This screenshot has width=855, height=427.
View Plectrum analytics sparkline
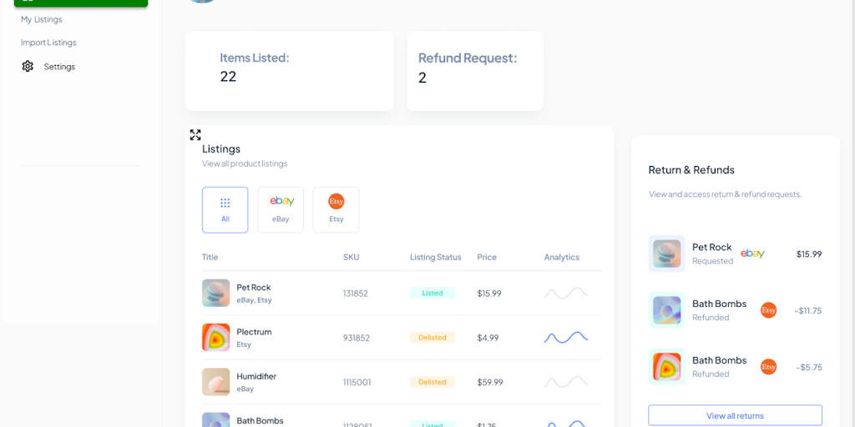[566, 338]
